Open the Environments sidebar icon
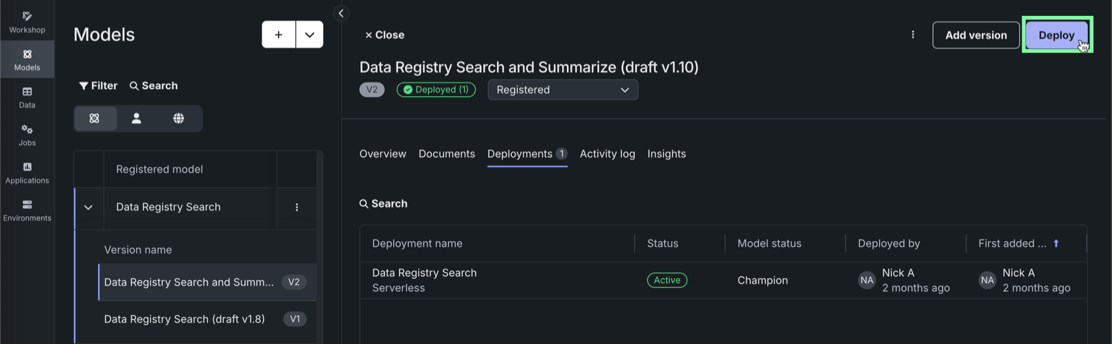The height and width of the screenshot is (344, 1112). pyautogui.click(x=27, y=210)
